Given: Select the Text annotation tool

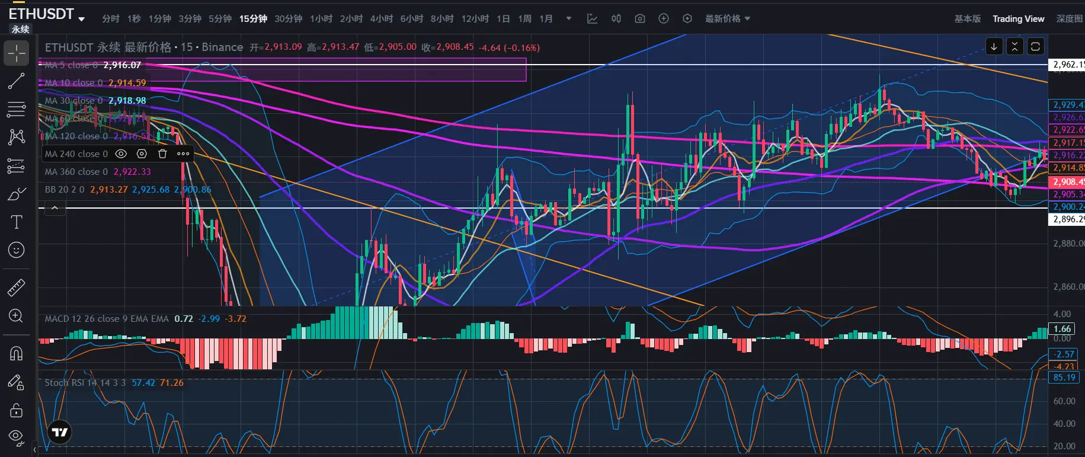Looking at the screenshot, I should tap(17, 222).
